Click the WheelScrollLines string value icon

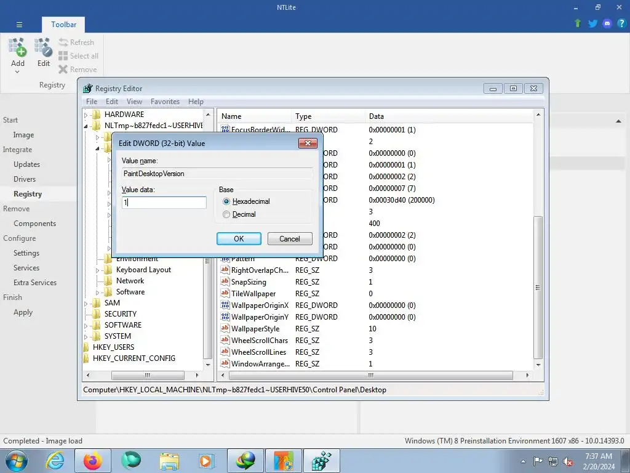[x=225, y=352]
